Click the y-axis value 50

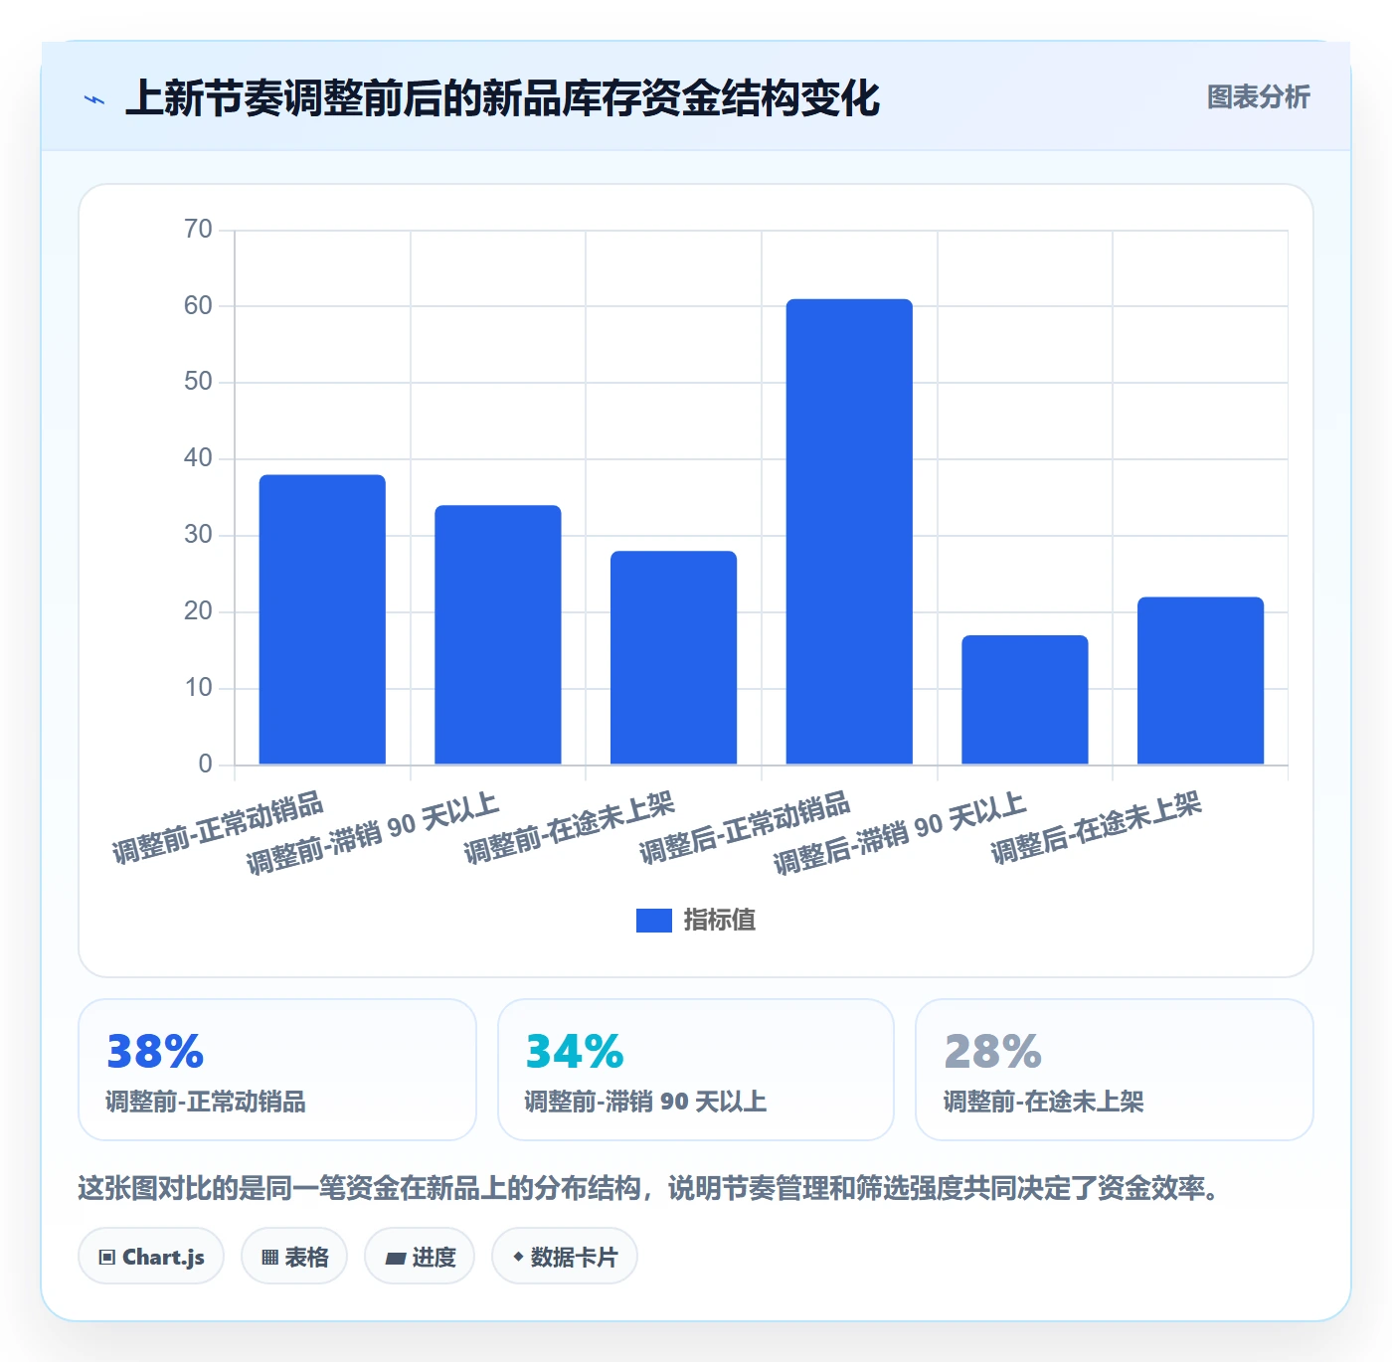point(198,382)
